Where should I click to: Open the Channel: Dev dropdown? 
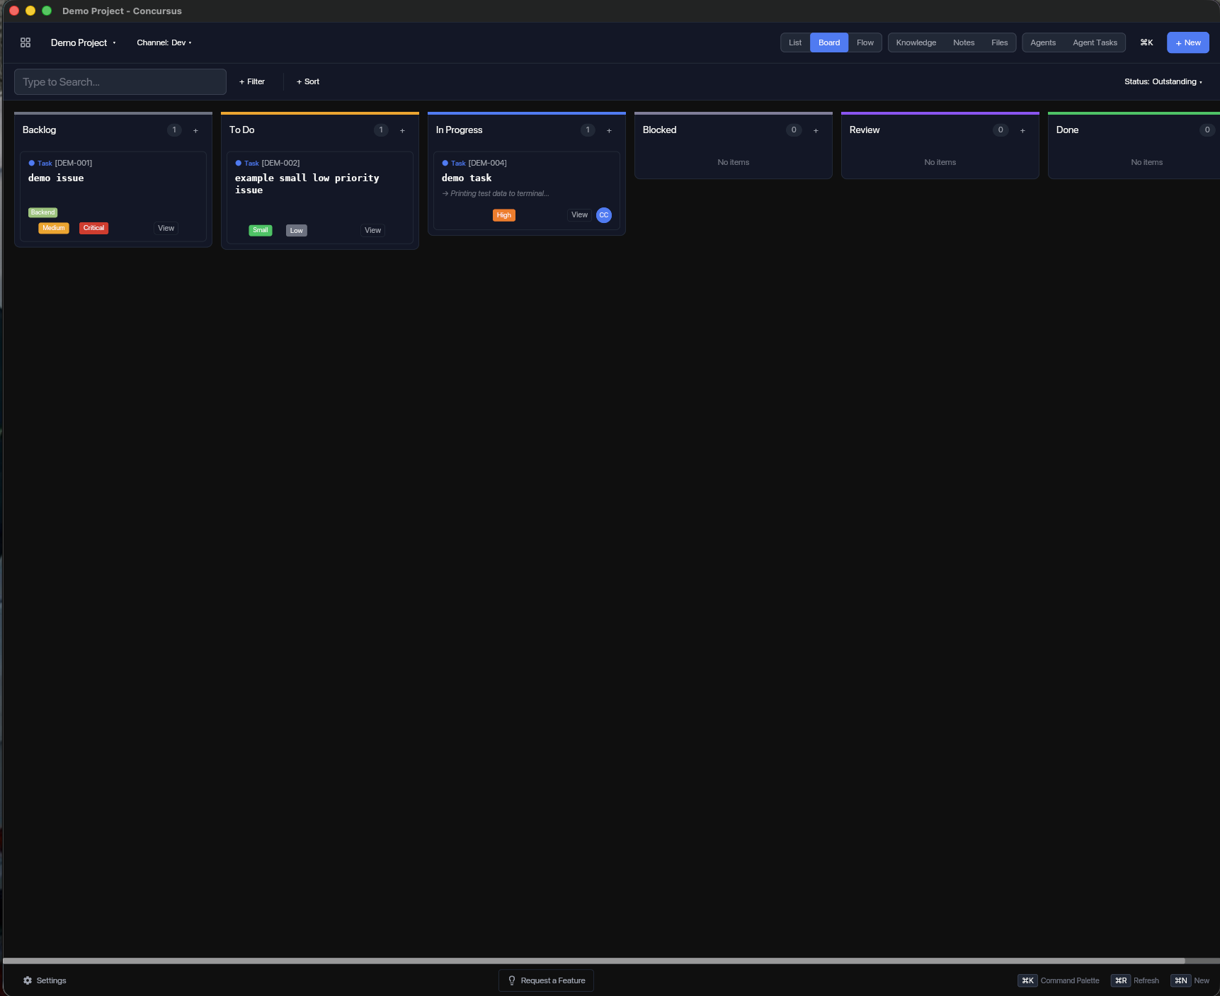click(x=164, y=42)
